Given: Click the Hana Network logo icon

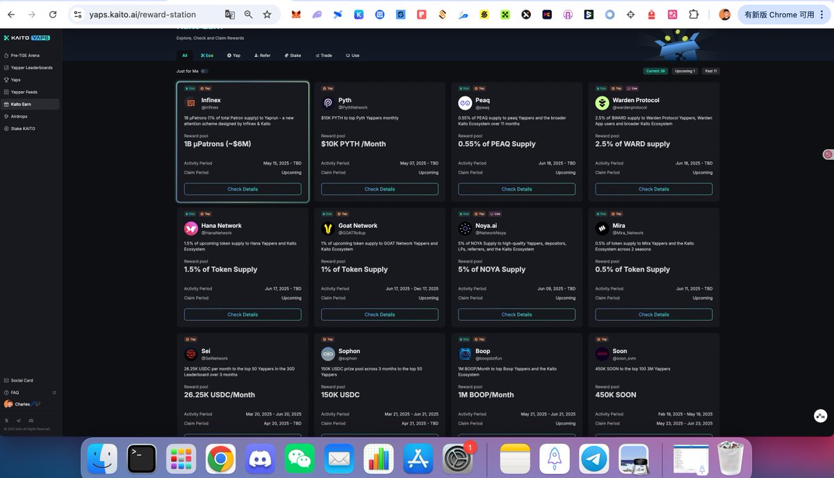Looking at the screenshot, I should click(x=190, y=229).
